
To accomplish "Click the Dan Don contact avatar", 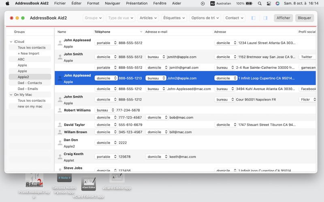I will point(60,143).
